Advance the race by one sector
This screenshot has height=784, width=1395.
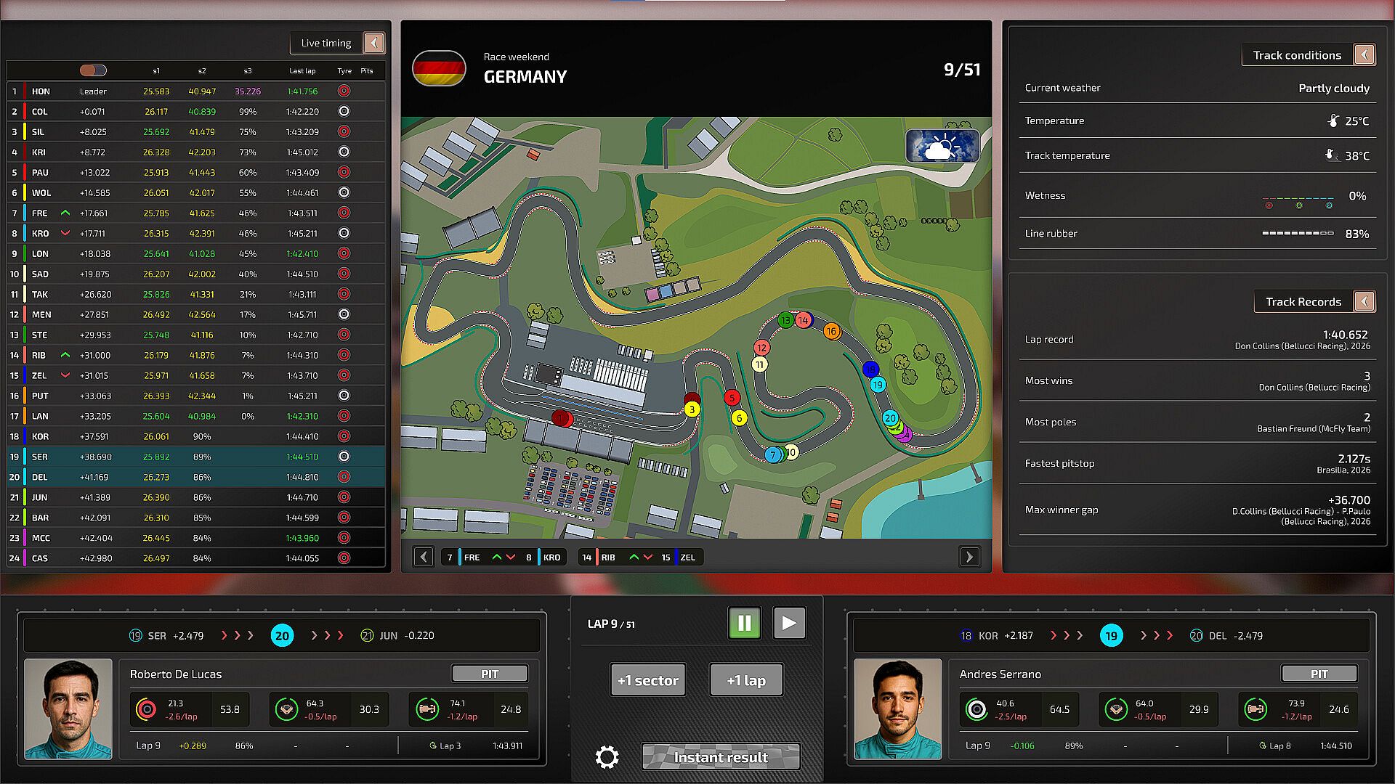point(647,680)
